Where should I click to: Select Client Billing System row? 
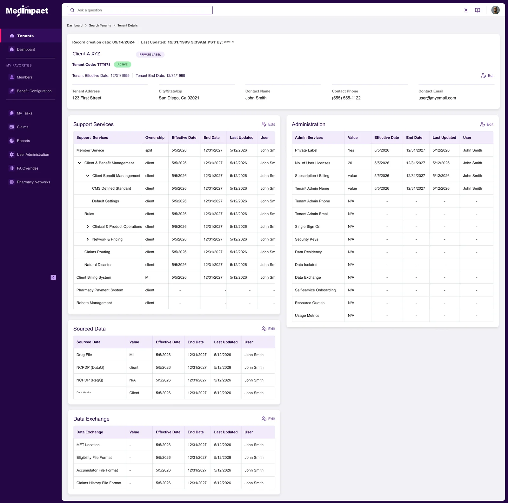coord(174,277)
